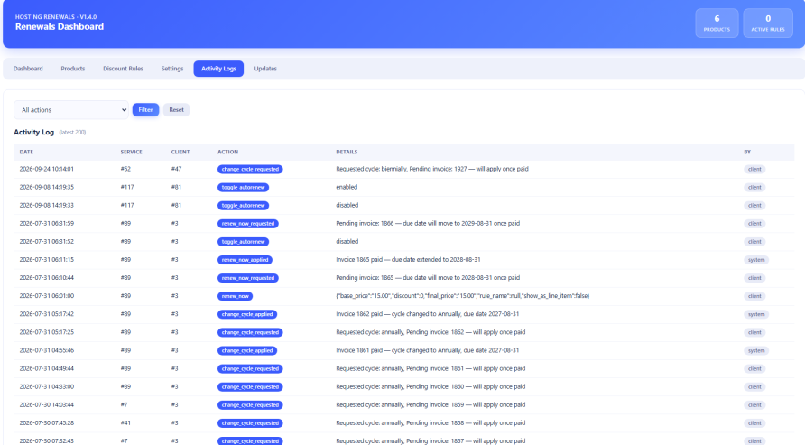The image size is (805, 445).
Task: Click client #81 in 14:19:33 row
Action: [x=176, y=205]
